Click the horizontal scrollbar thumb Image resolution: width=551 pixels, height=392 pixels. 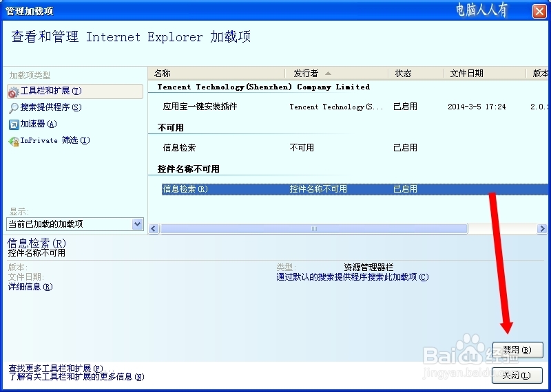(314, 229)
